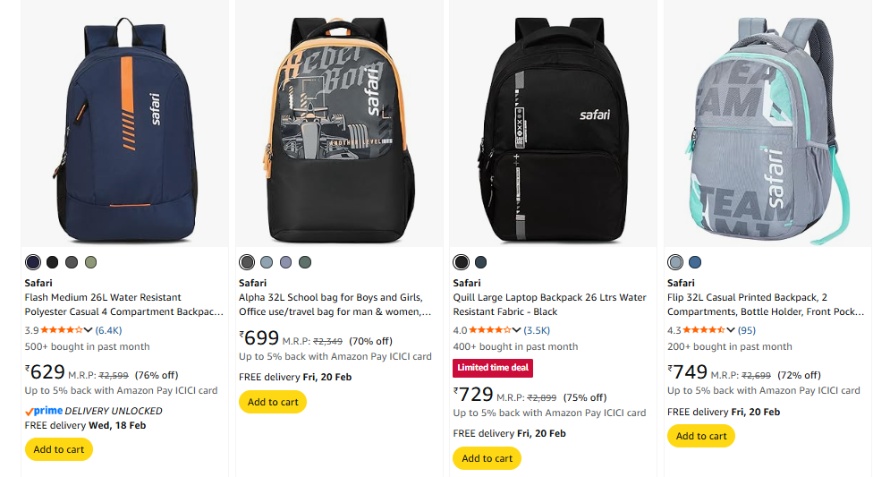Pick the dark green swatch for Alpha bag
This screenshot has height=477, width=873.
coord(305,262)
